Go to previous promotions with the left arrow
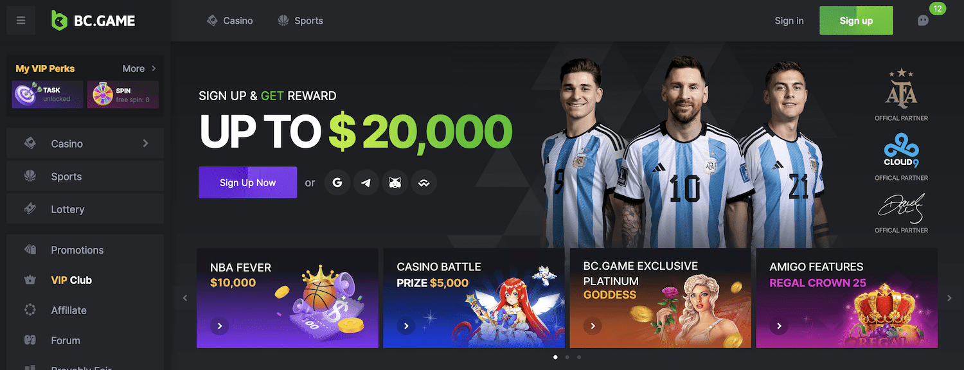The width and height of the screenshot is (964, 370). point(185,298)
